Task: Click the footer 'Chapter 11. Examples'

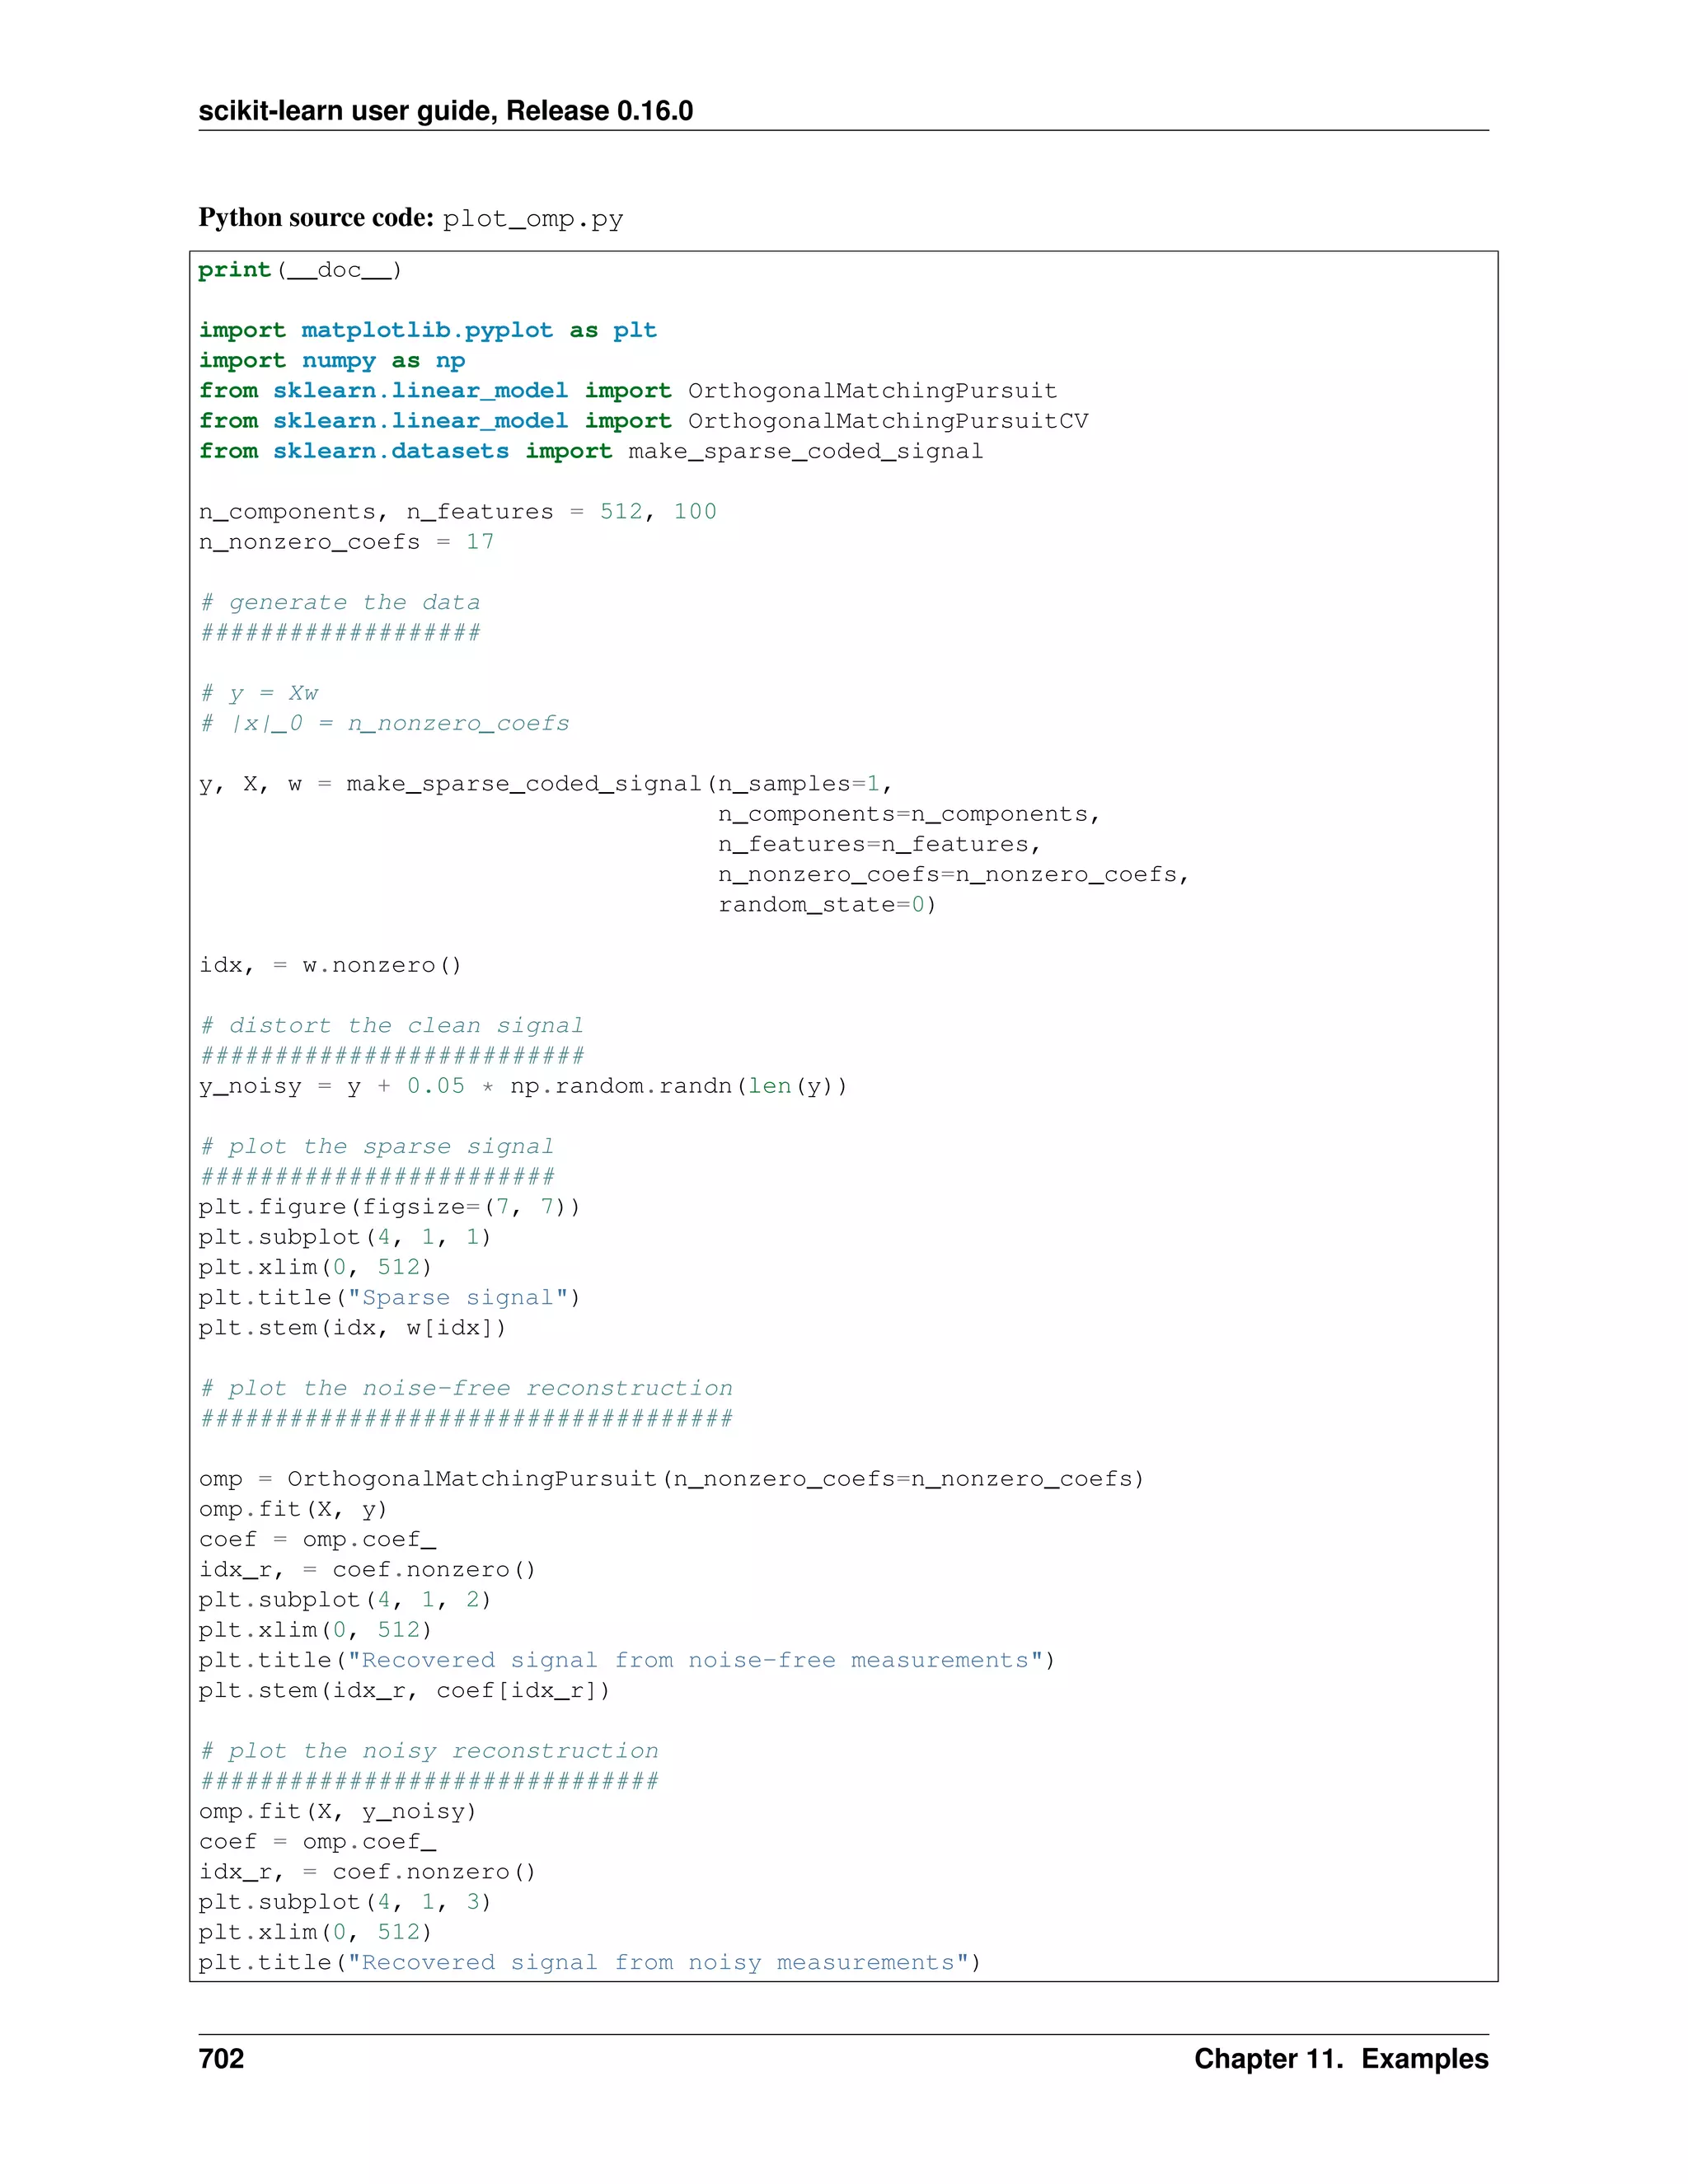Action: tap(1341, 2059)
